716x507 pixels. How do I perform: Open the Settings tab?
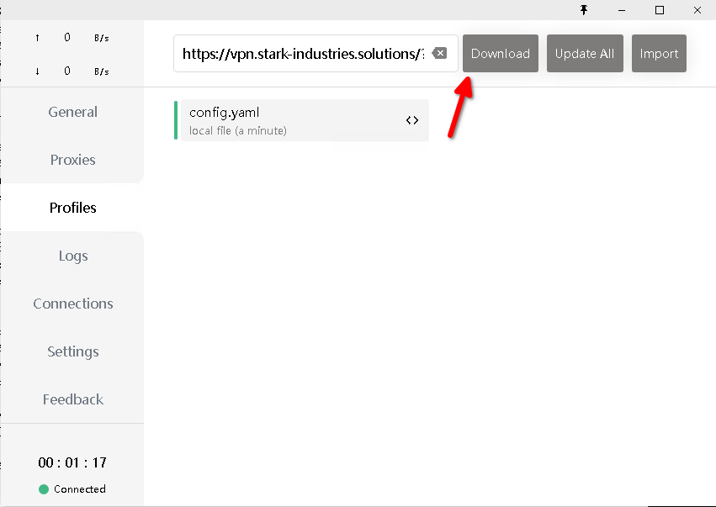[72, 351]
